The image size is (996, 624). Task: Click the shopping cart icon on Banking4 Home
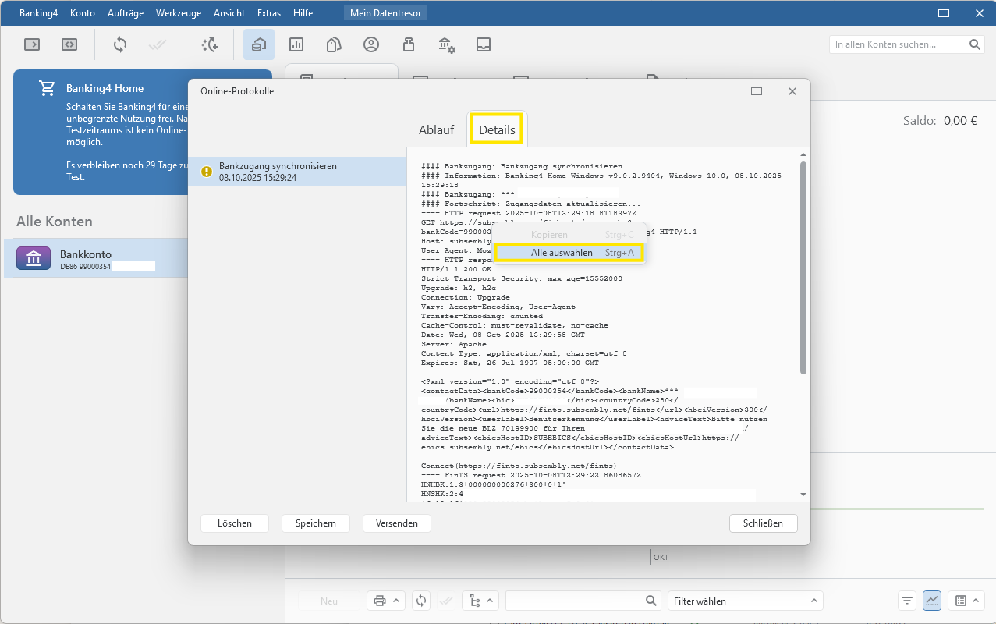(47, 88)
